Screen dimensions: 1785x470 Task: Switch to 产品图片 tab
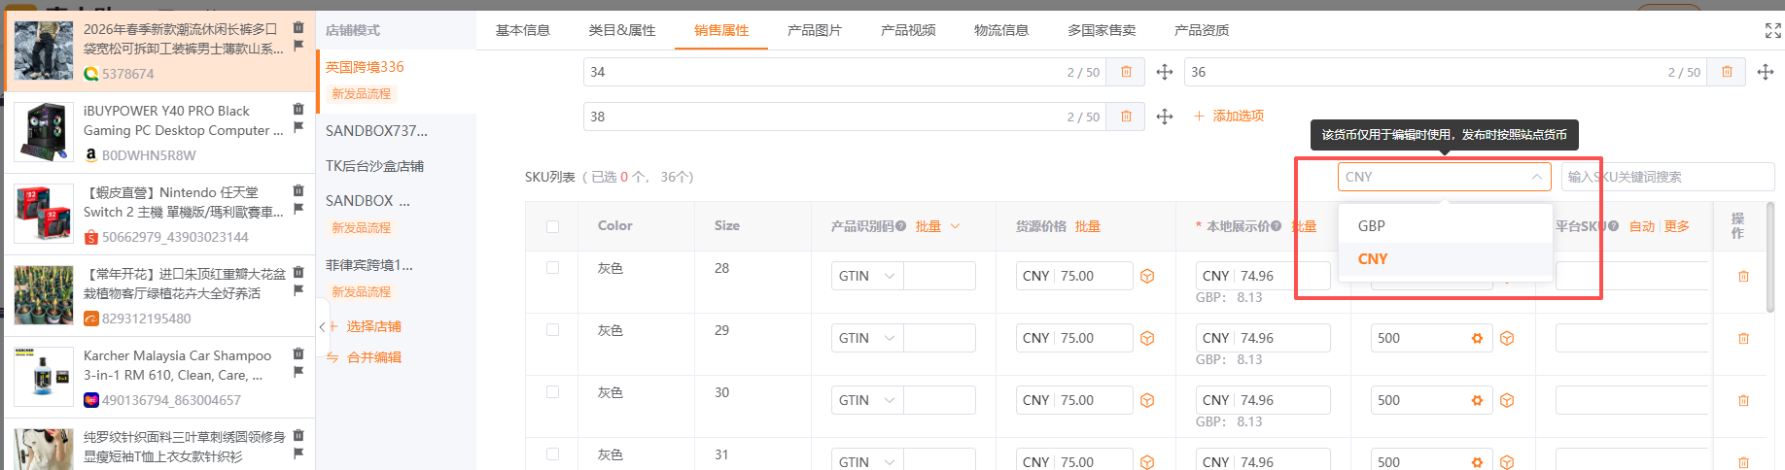(x=815, y=30)
